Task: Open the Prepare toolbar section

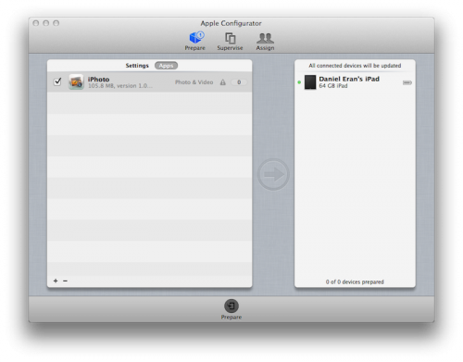Action: pos(195,41)
